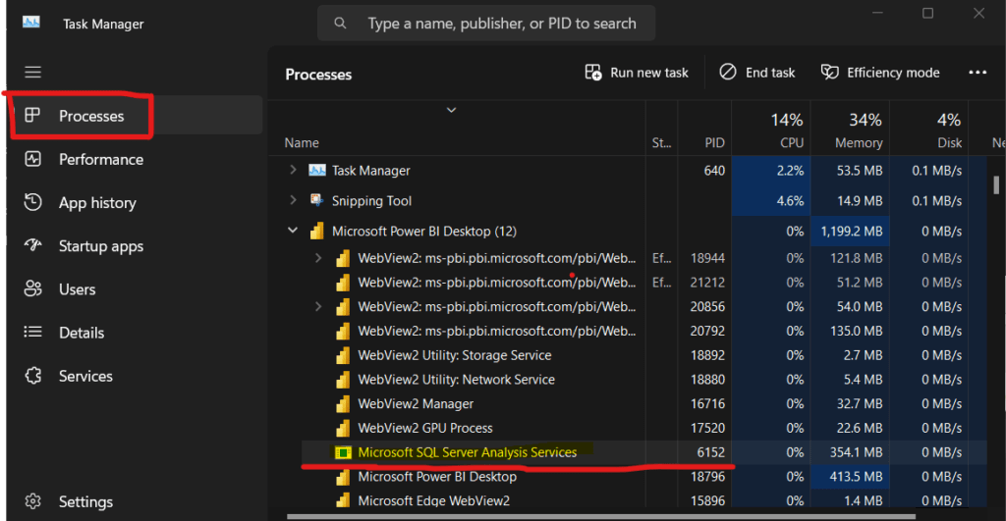Select WebView2 Utility: Storage Service row
The height and width of the screenshot is (521, 1006).
click(x=643, y=355)
